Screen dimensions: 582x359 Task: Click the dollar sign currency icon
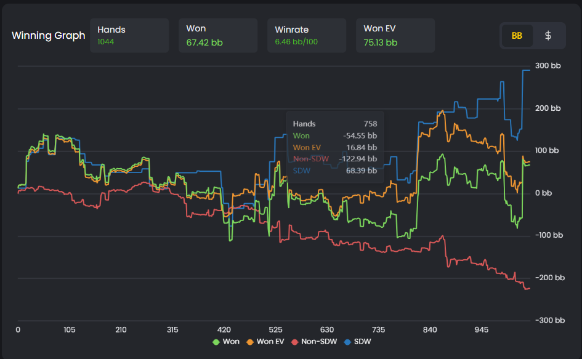point(548,35)
